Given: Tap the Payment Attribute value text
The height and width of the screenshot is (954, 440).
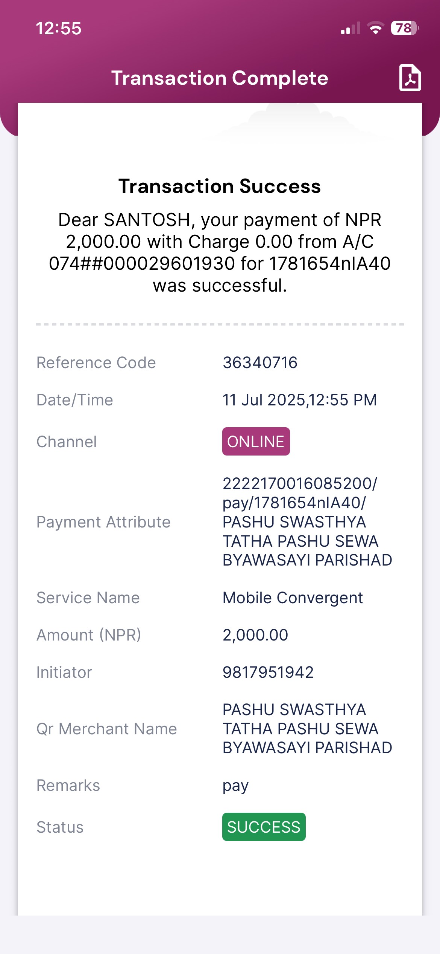Looking at the screenshot, I should pos(307,522).
